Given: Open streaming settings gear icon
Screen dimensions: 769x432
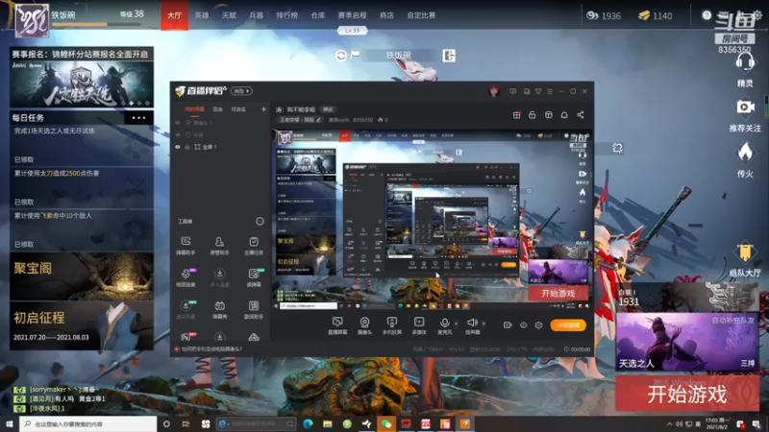Looking at the screenshot, I should [x=538, y=324].
